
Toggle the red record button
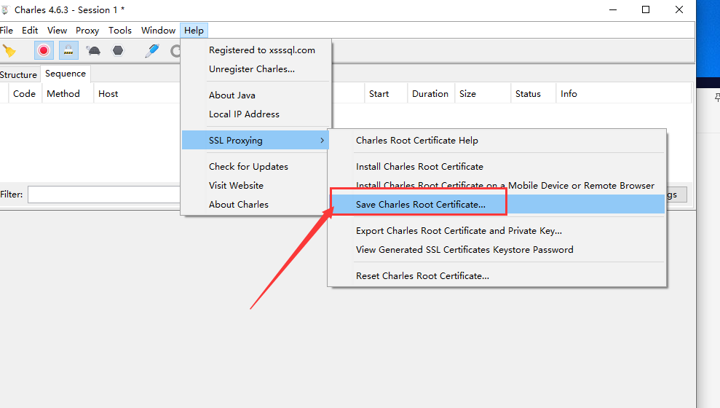[44, 50]
